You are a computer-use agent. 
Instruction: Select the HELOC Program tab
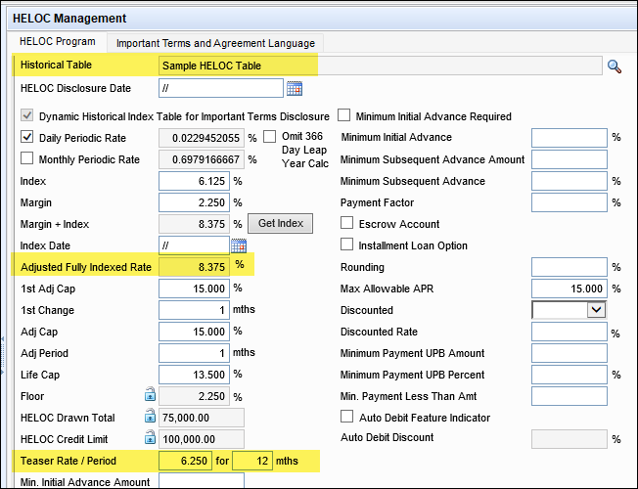pyautogui.click(x=55, y=42)
